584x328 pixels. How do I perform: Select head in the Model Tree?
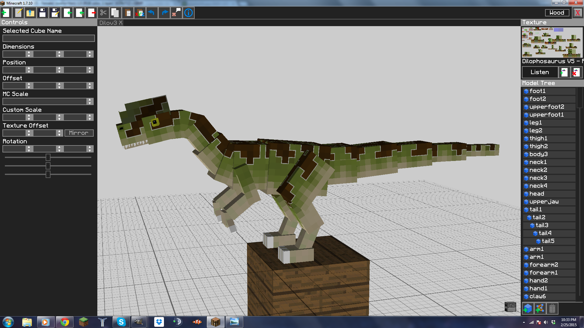pyautogui.click(x=549, y=194)
